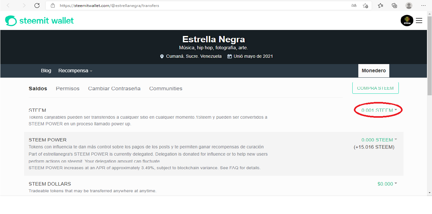Open the 0.000 STEEM power dropdown

click(x=379, y=140)
